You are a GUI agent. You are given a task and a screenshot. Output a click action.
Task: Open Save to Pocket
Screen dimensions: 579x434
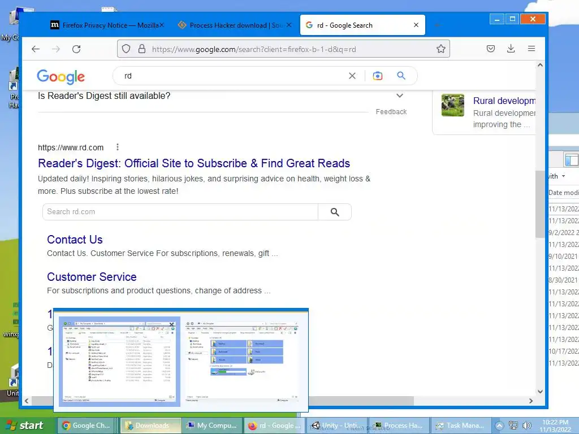point(491,49)
